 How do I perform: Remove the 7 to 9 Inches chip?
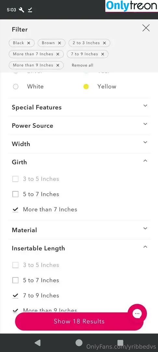click(x=102, y=54)
